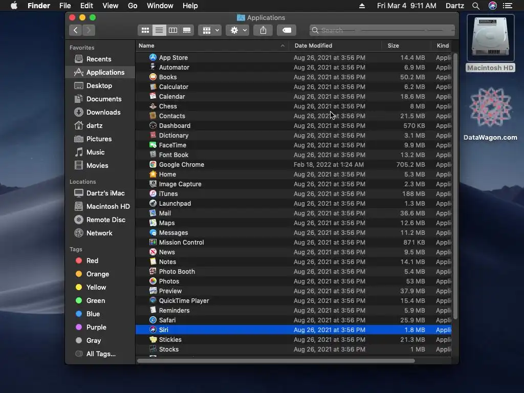Select the Dashboard app icon

pos(152,126)
